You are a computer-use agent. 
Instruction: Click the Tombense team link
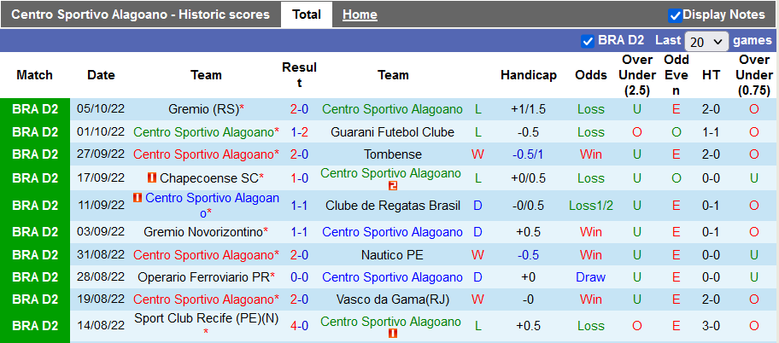coord(392,154)
